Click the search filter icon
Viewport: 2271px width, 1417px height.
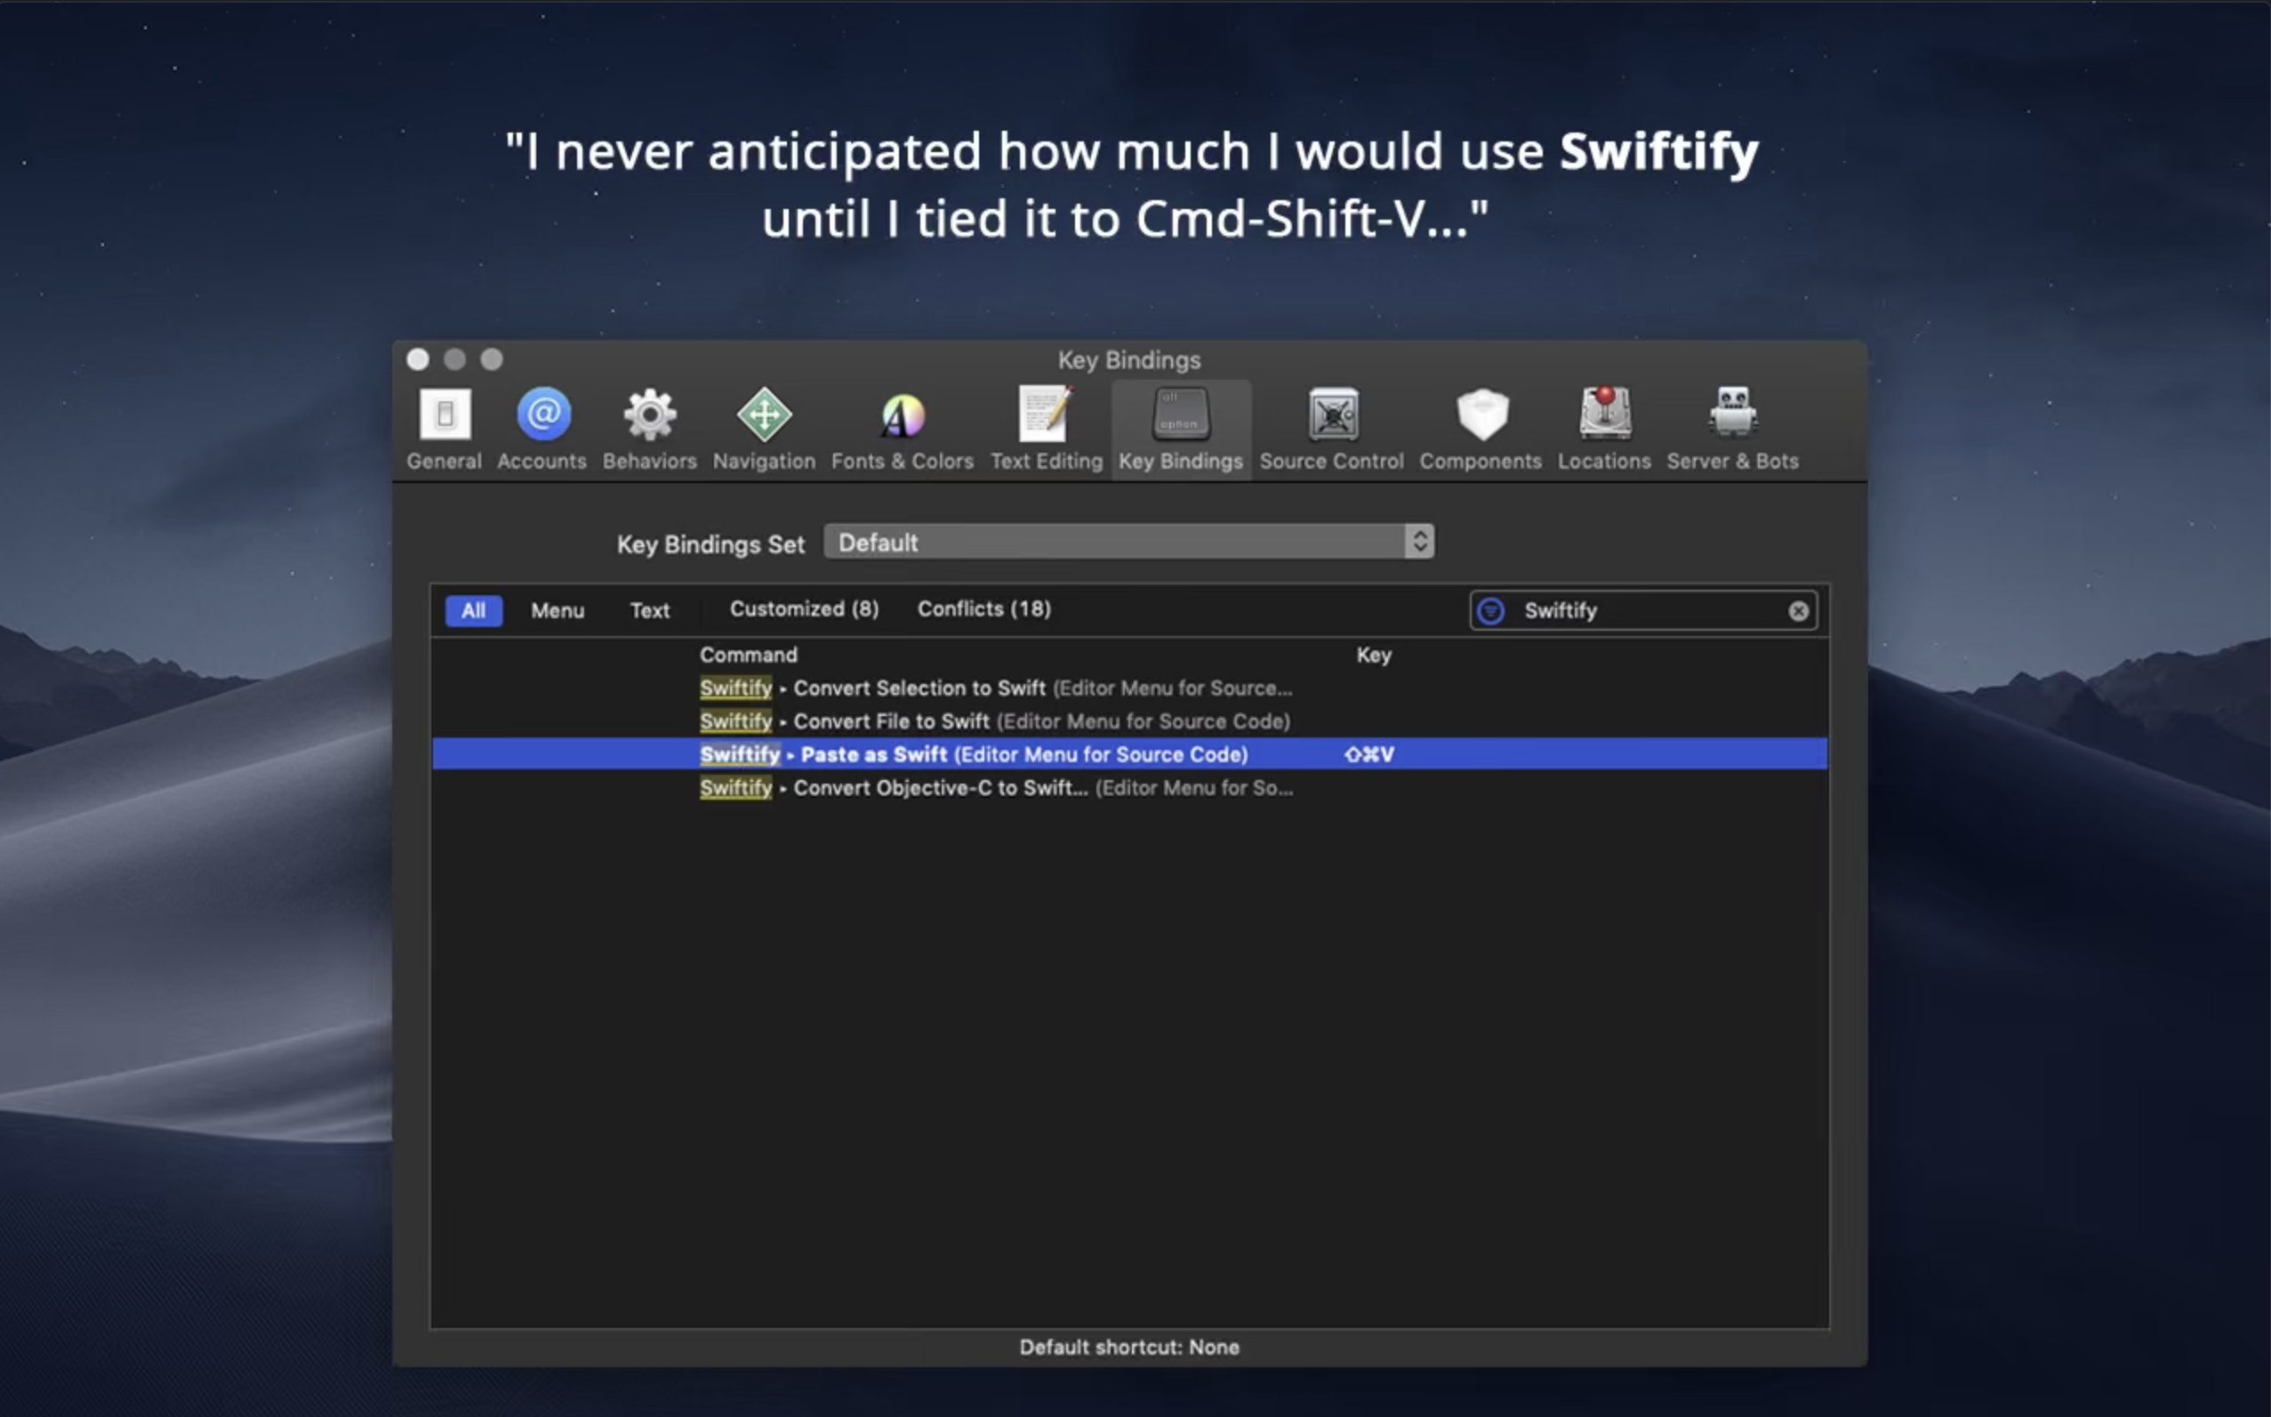coord(1490,611)
